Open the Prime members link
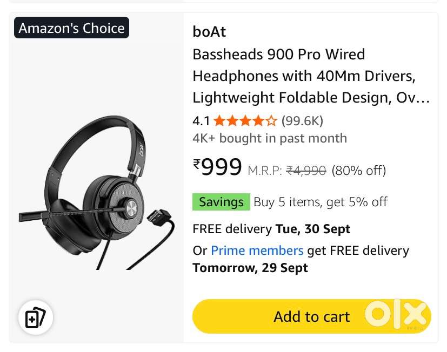Image resolution: width=447 pixels, height=352 pixels. (257, 251)
